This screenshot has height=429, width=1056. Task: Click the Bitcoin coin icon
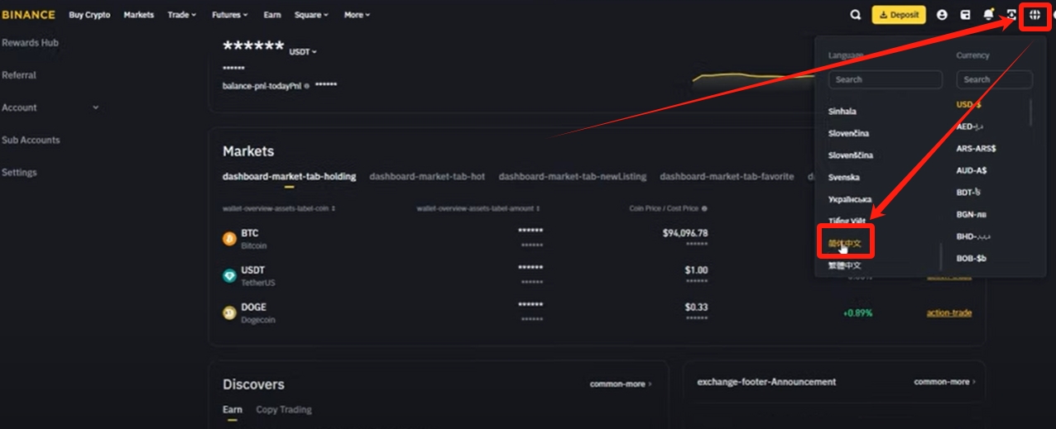point(229,239)
